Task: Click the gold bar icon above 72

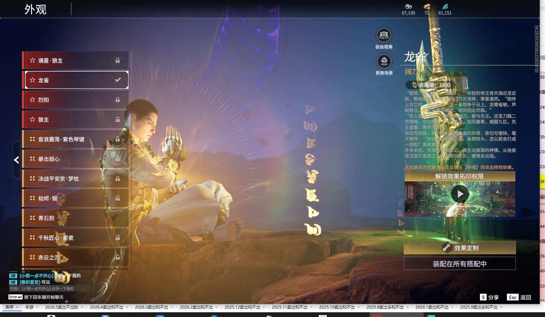Action: click(427, 6)
